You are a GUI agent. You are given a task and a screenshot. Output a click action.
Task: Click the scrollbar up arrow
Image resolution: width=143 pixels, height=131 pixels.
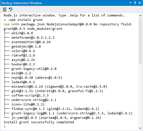coord(140,16)
